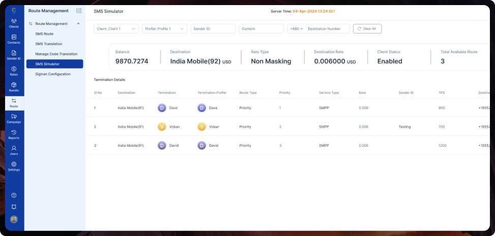Change the +880 country code dropdown

coord(297,28)
